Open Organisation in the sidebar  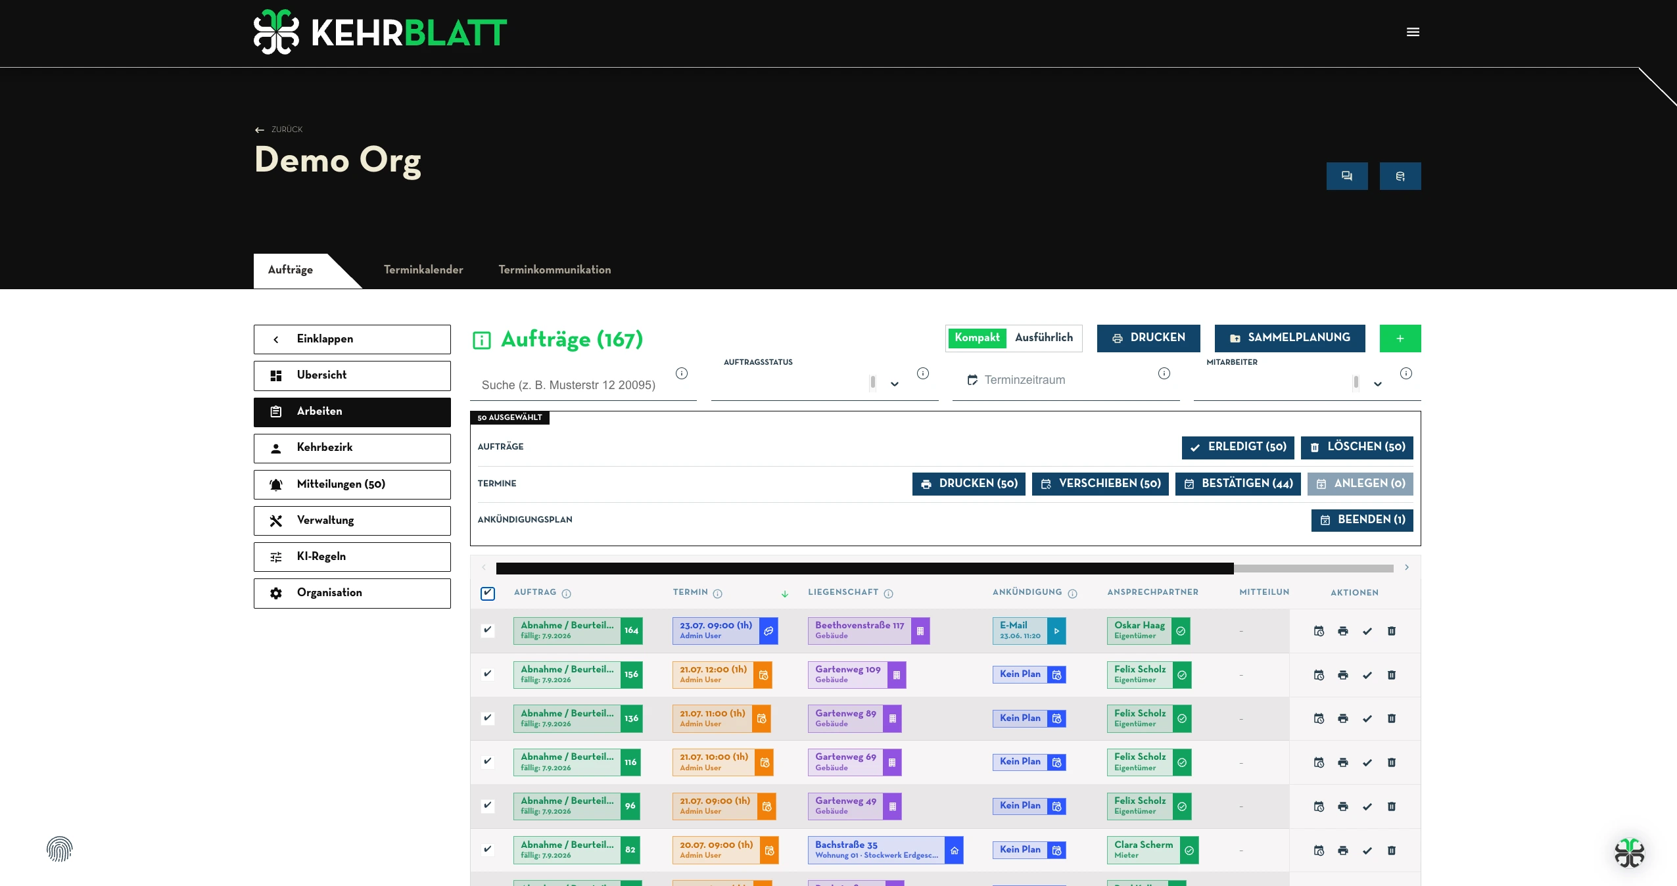[352, 593]
